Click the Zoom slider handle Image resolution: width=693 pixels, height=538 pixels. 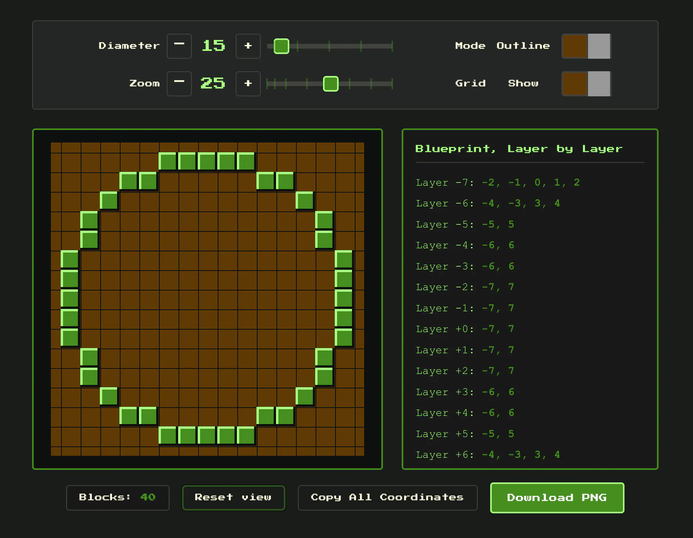tap(331, 84)
